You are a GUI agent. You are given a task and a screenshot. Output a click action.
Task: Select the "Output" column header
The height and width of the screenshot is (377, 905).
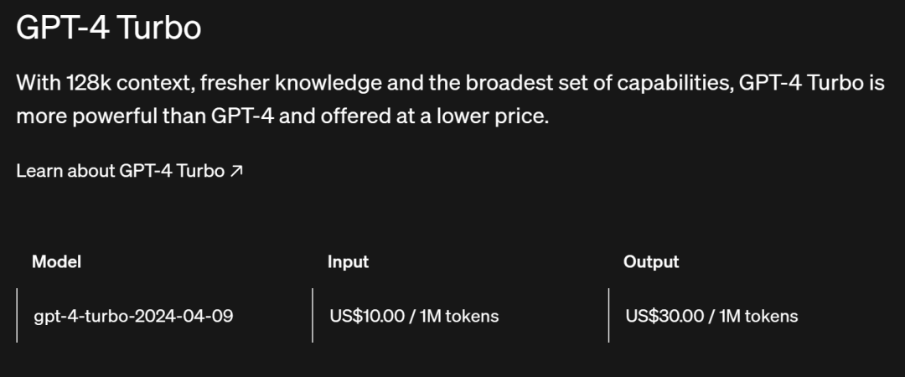coord(651,261)
